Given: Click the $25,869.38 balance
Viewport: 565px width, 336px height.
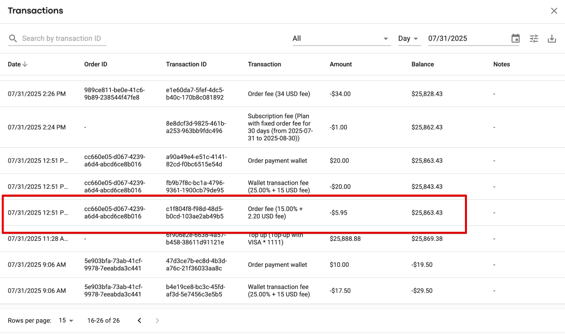Looking at the screenshot, I should [x=427, y=238].
